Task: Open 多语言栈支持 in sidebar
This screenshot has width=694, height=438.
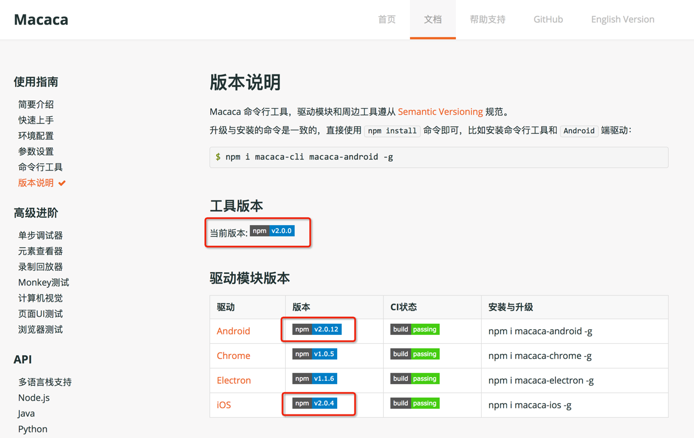Action: pyautogui.click(x=45, y=382)
